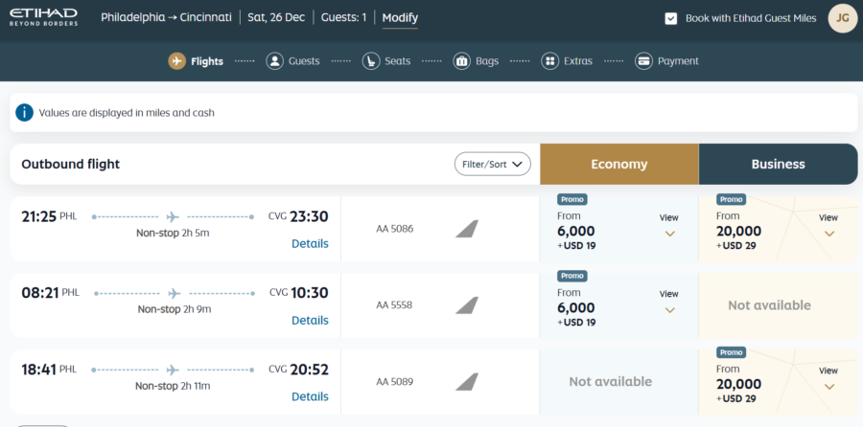Click the 20,000 miles price for AA 5089
This screenshot has width=863, height=427.
point(738,384)
